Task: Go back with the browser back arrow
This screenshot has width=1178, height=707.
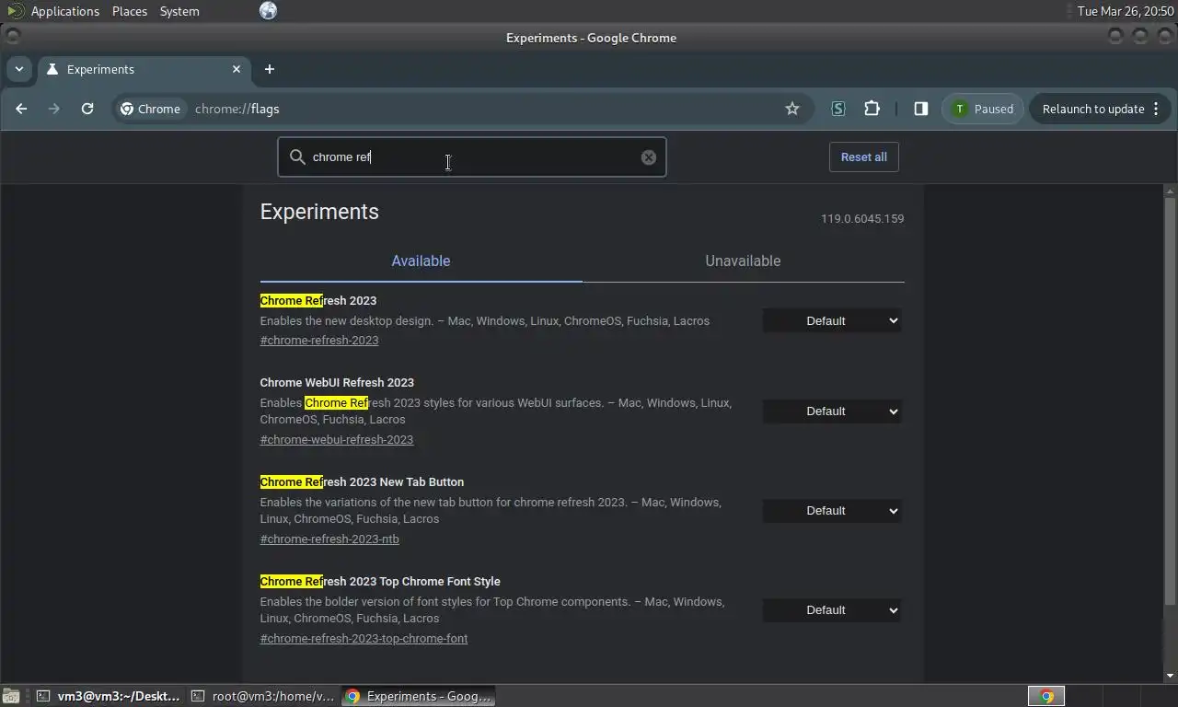Action: [x=21, y=109]
